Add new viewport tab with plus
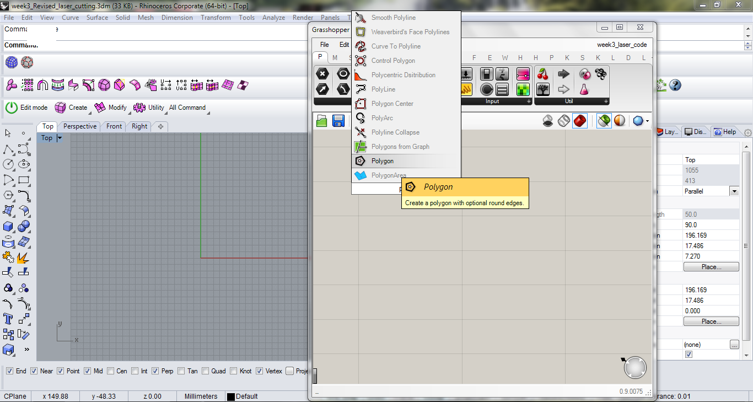Screen dimensions: 753x402 coord(160,126)
